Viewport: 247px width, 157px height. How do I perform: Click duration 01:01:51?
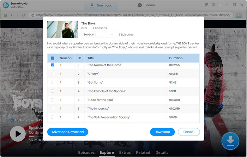tap(174, 74)
